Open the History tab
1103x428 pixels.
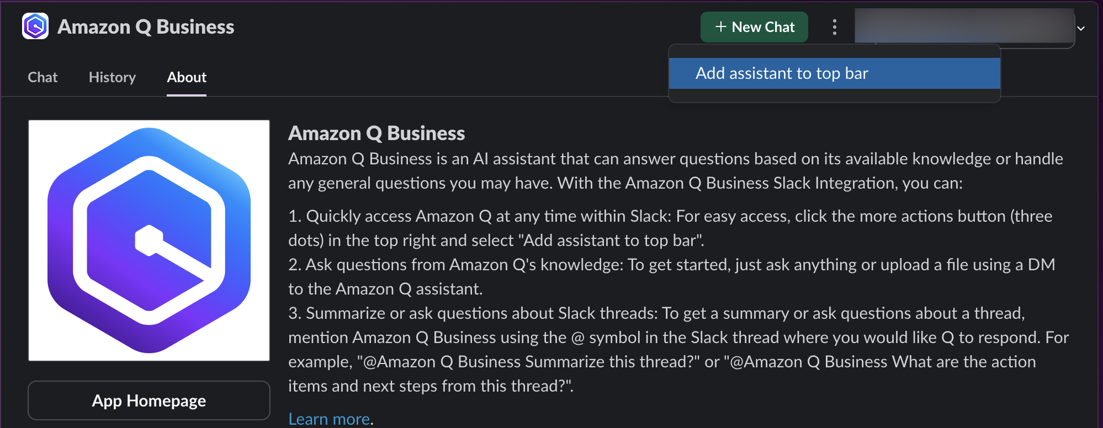coord(112,77)
